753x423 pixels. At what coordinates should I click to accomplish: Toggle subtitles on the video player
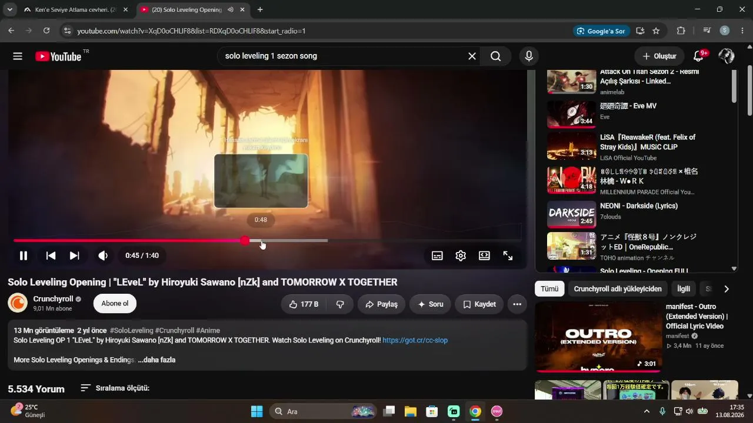click(437, 256)
